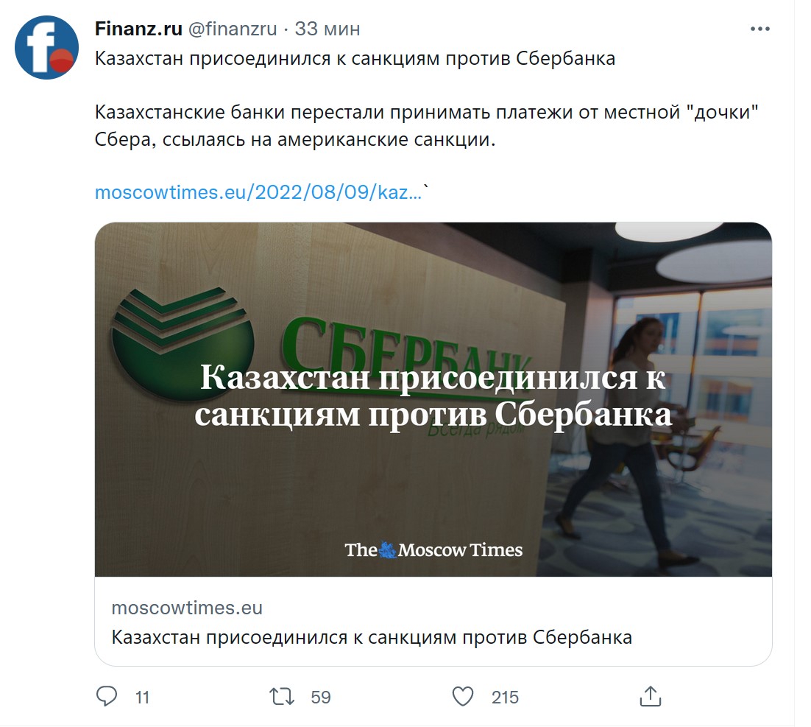
Task: Click the likes count 215
Action: [x=505, y=698]
